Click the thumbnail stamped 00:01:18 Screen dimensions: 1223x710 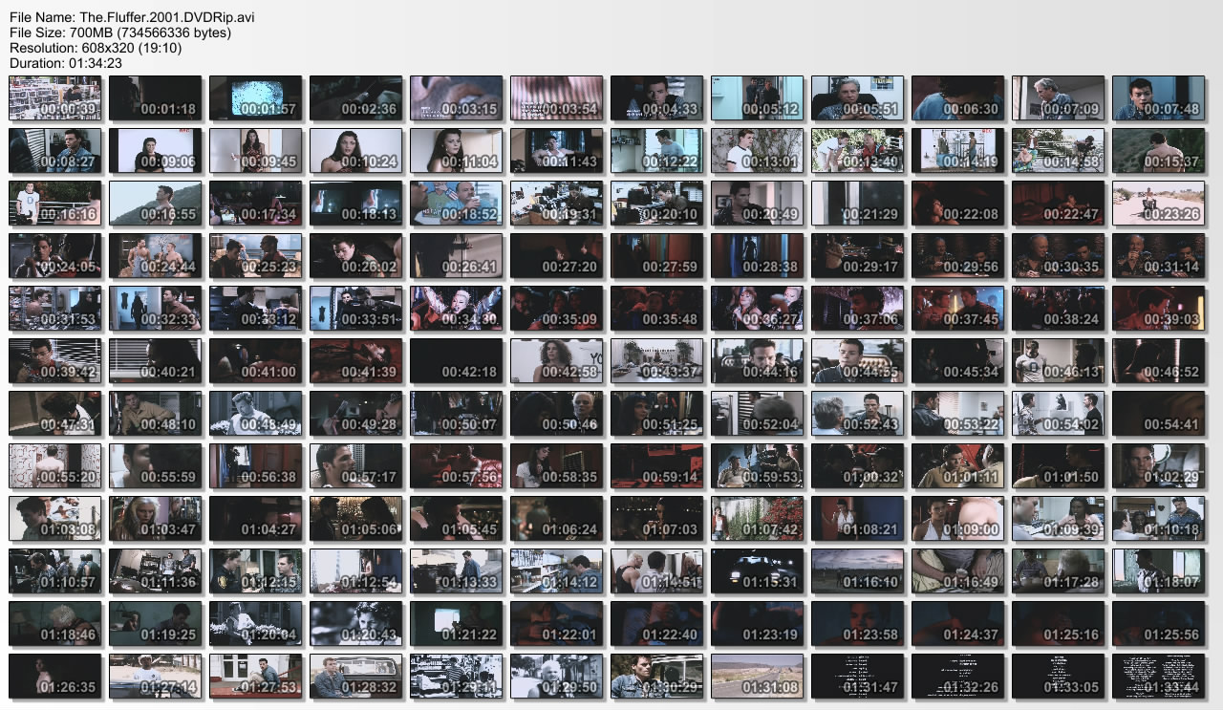tap(155, 98)
